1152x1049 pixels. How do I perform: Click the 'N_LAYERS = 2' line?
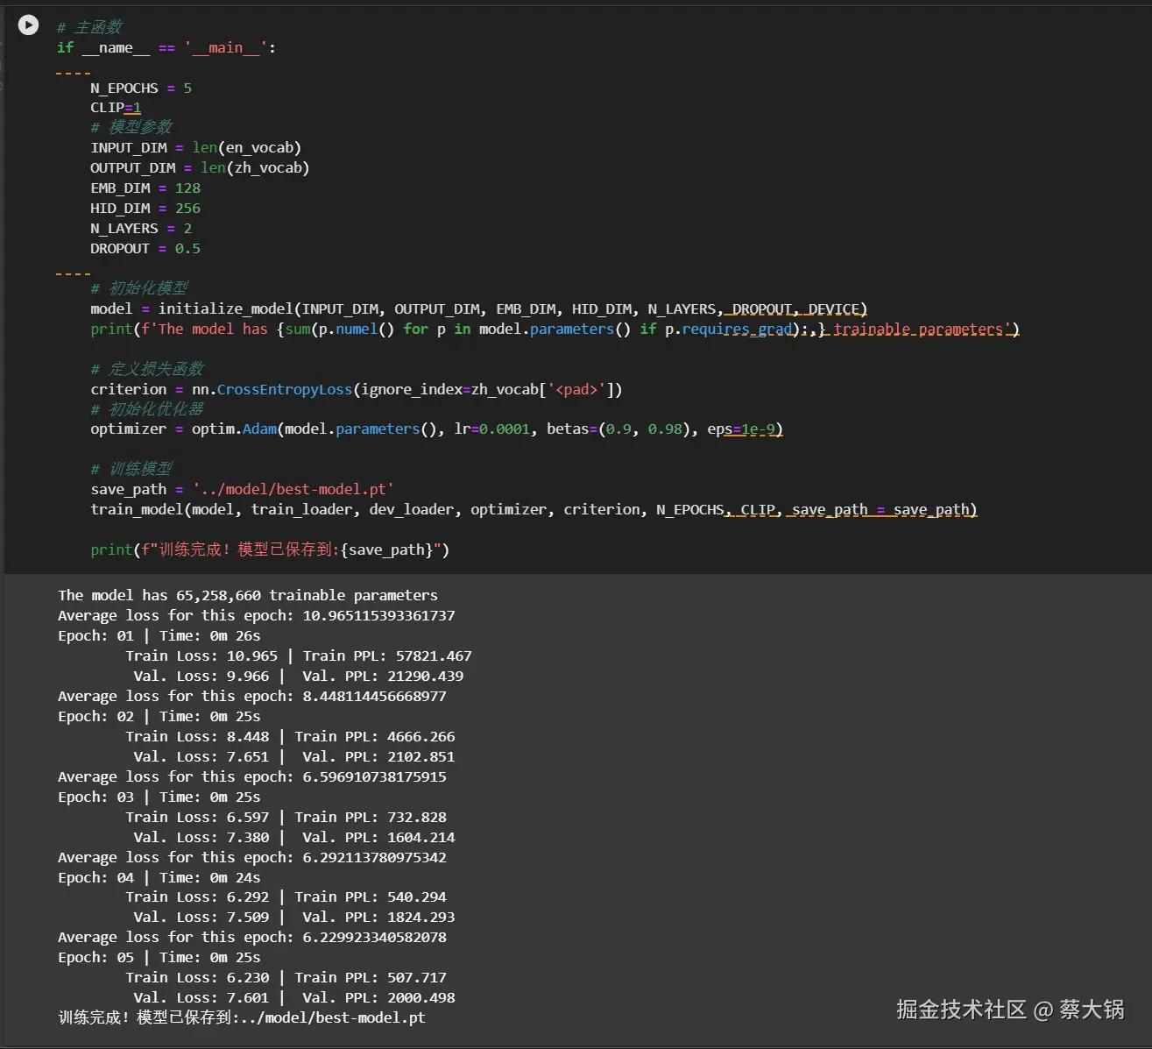(x=141, y=229)
